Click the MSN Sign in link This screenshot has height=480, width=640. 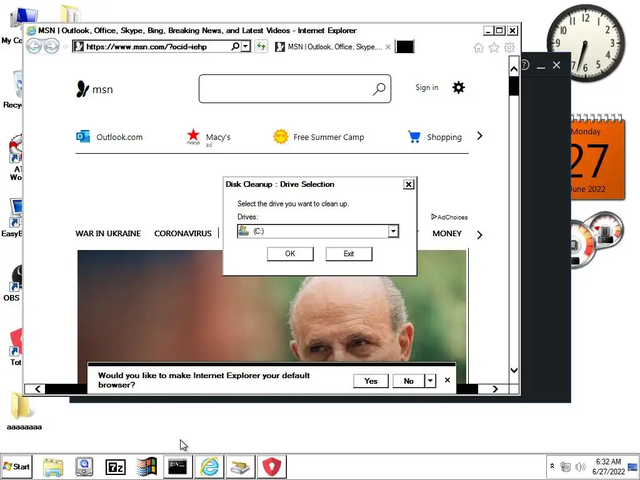click(427, 87)
